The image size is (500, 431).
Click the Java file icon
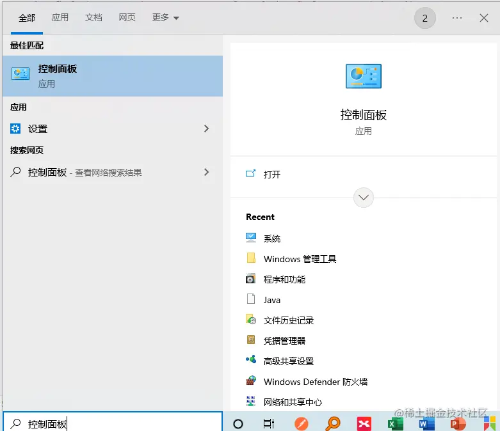pyautogui.click(x=251, y=299)
